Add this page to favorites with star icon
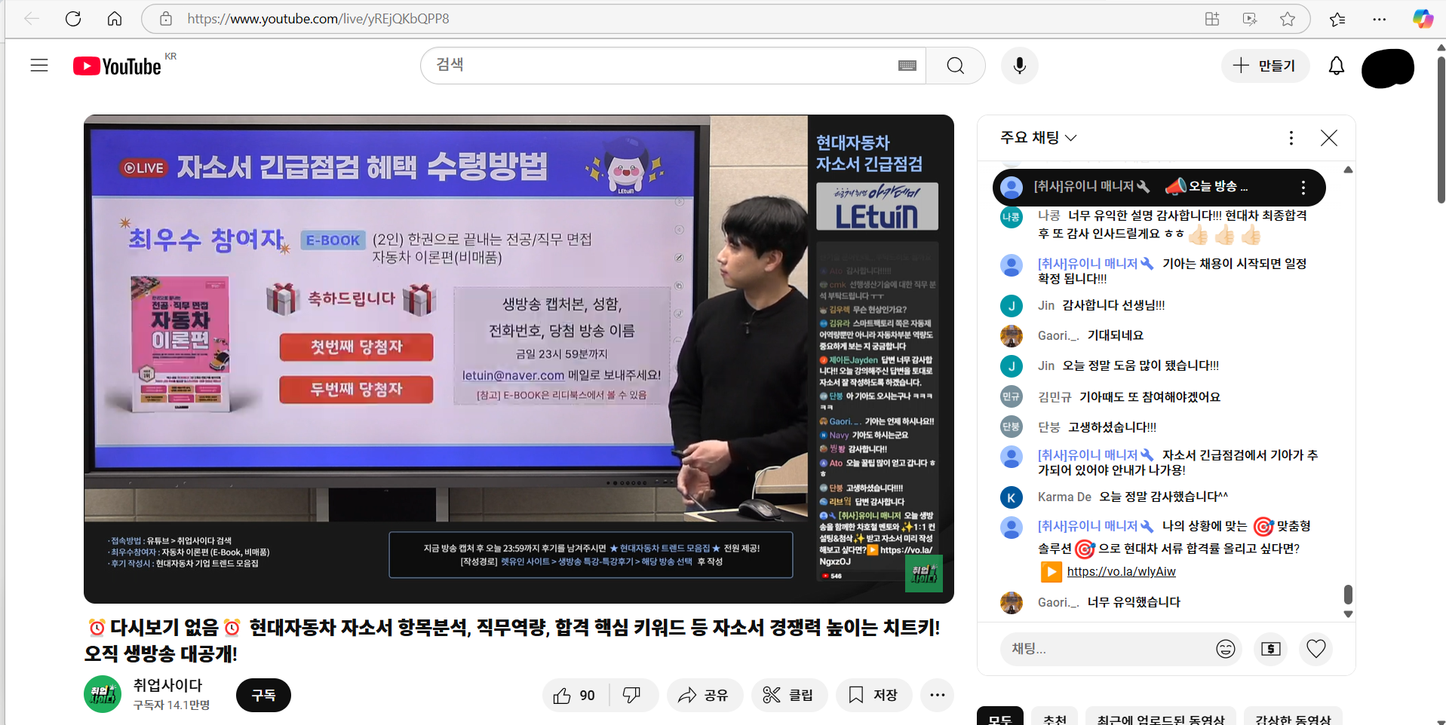The height and width of the screenshot is (725, 1446). click(1288, 19)
